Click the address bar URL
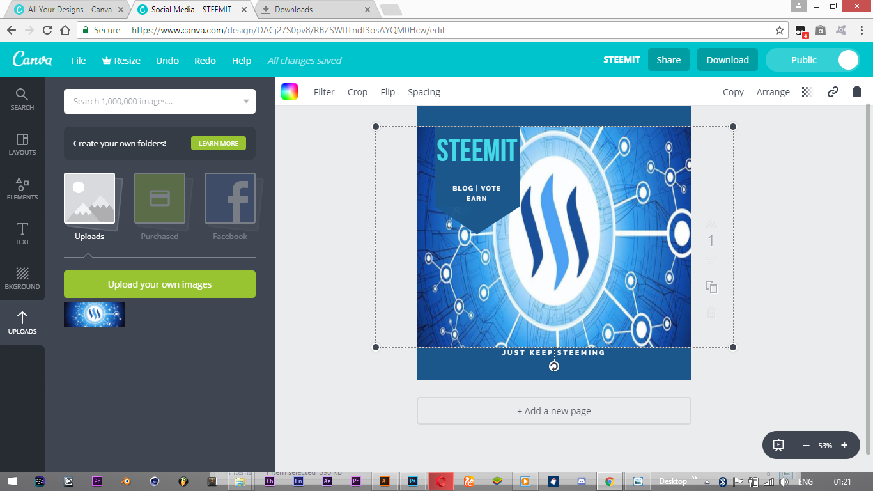873x491 pixels. click(288, 30)
